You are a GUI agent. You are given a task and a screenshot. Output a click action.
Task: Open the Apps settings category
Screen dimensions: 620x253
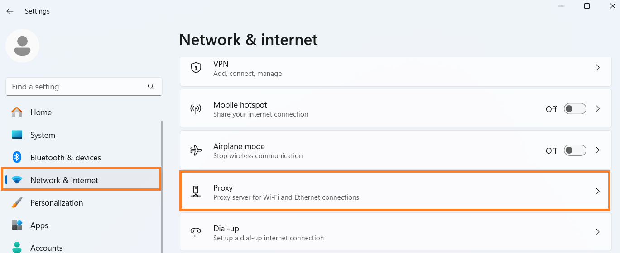[39, 225]
